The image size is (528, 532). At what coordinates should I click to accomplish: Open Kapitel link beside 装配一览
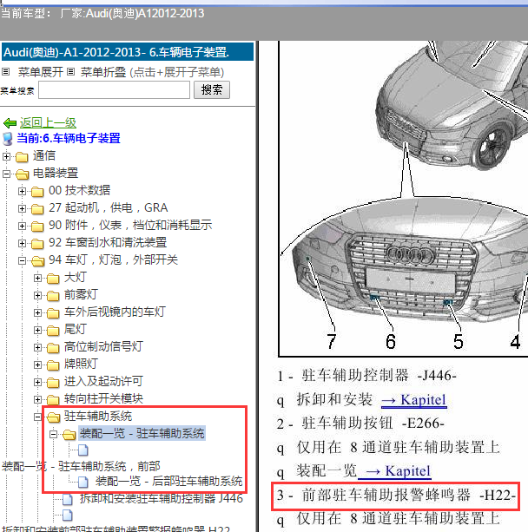[394, 471]
